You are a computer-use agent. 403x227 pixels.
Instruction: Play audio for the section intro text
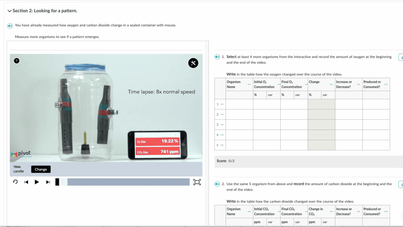click(x=10, y=26)
